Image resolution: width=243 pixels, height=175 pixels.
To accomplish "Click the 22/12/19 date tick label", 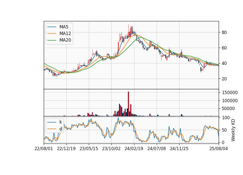I will point(66,149).
